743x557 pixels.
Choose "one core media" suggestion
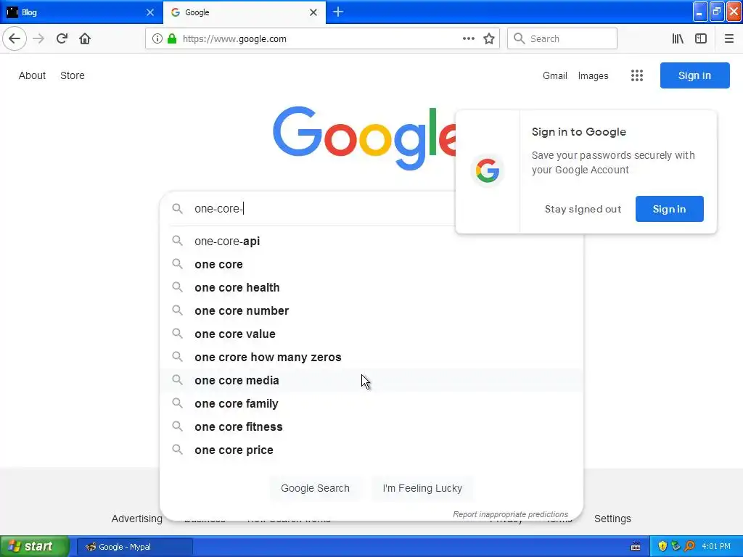[237, 380]
